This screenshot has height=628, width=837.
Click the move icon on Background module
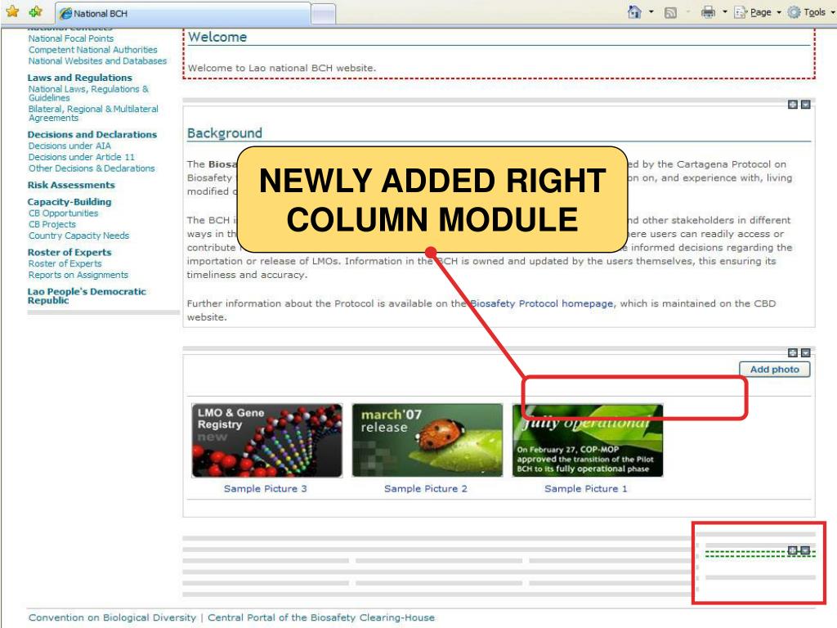[793, 105]
